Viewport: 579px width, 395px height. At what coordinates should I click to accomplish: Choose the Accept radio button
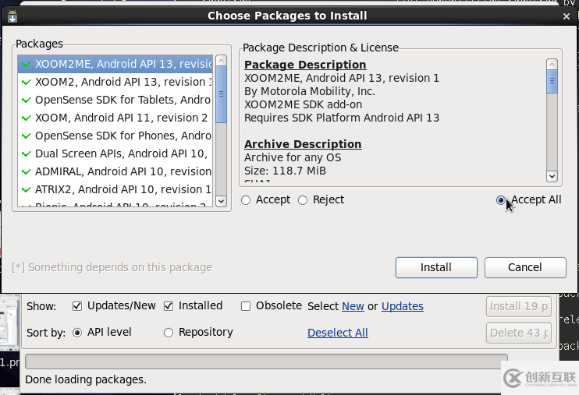(246, 200)
